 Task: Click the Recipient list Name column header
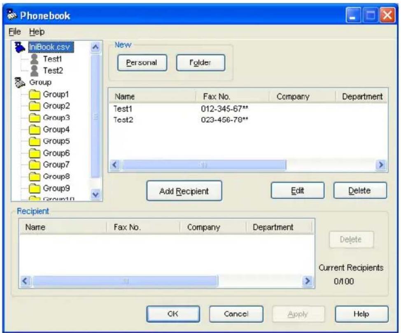(x=63, y=227)
